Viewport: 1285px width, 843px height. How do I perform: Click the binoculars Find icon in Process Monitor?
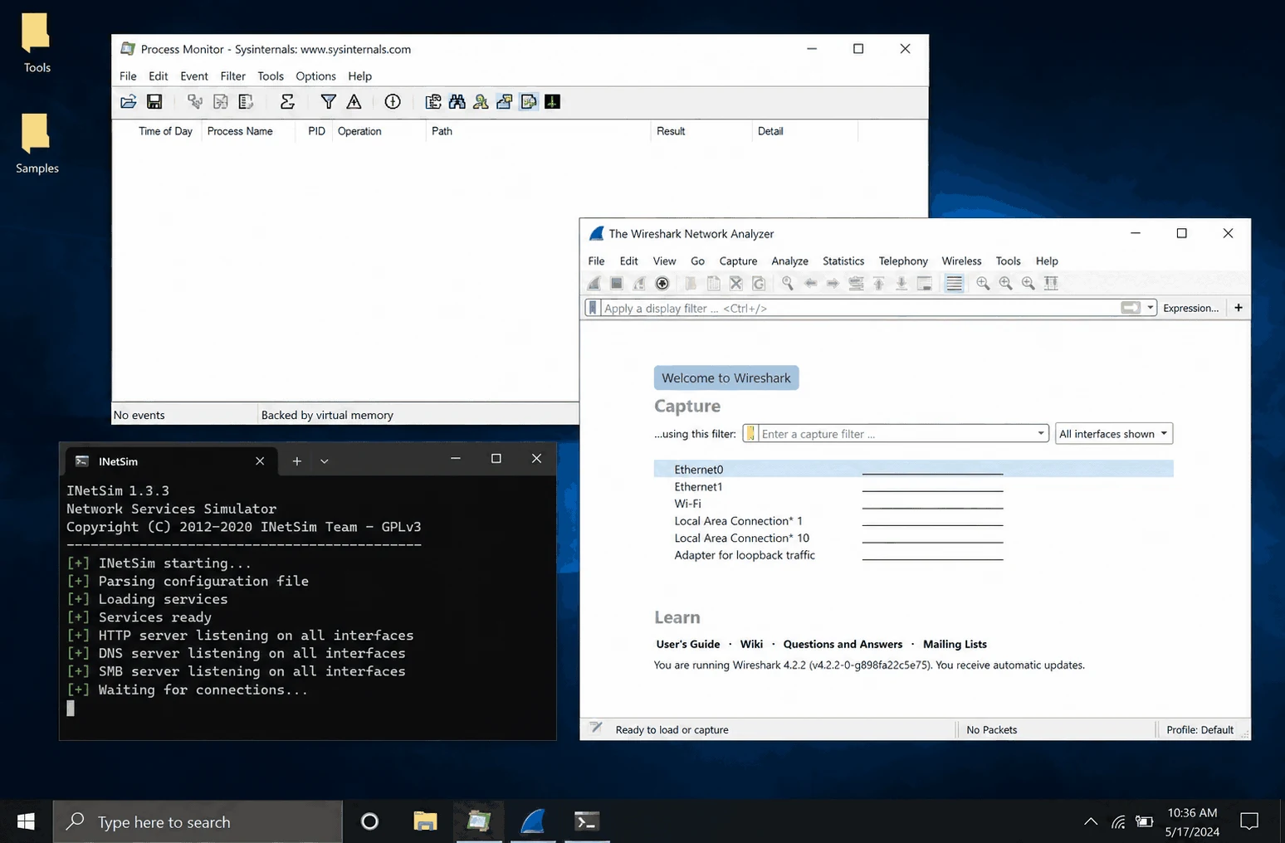[457, 101]
